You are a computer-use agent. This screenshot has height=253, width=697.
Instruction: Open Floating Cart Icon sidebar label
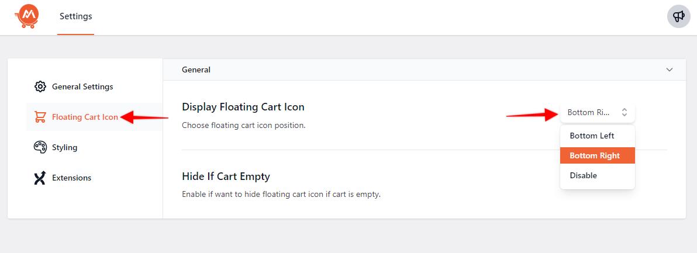pos(85,117)
